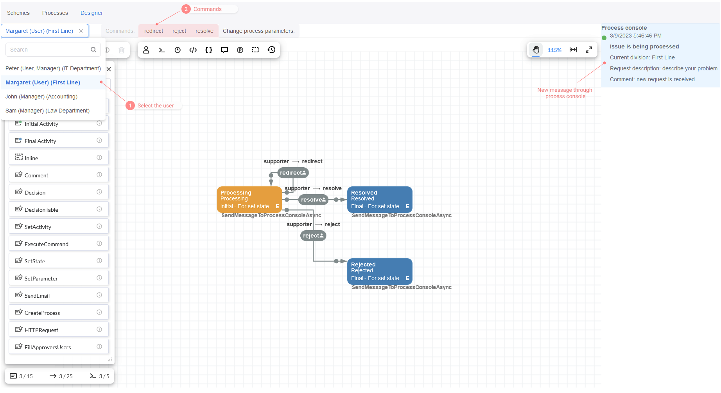Show info for SetActivity element
The height and width of the screenshot is (393, 721).
99,226
